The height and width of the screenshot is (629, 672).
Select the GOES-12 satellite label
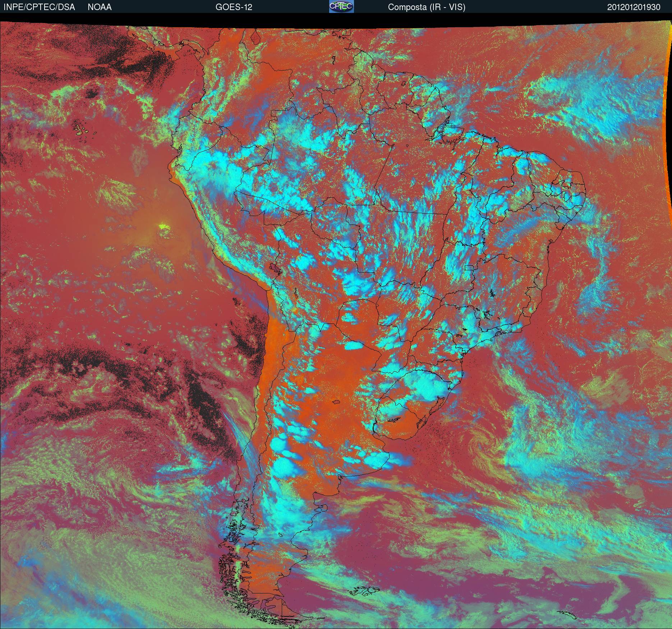tap(234, 7)
